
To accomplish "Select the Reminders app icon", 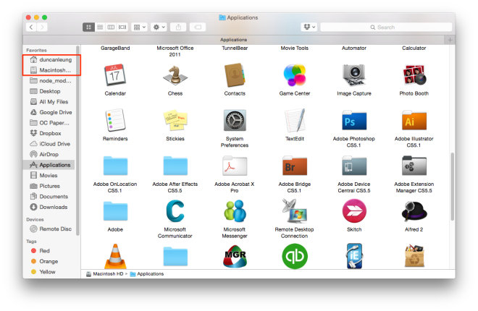I will pos(115,120).
